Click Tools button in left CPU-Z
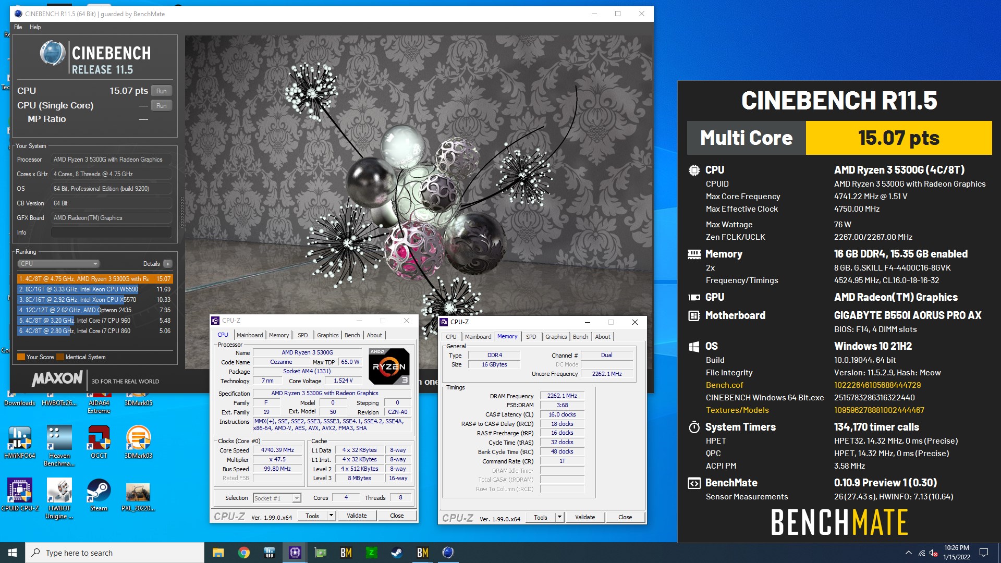Image resolution: width=1001 pixels, height=563 pixels. coord(312,516)
